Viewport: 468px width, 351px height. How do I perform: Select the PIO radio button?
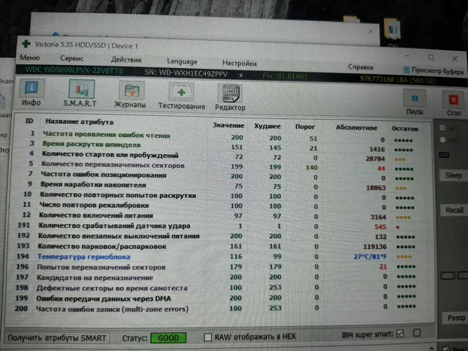(x=442, y=139)
